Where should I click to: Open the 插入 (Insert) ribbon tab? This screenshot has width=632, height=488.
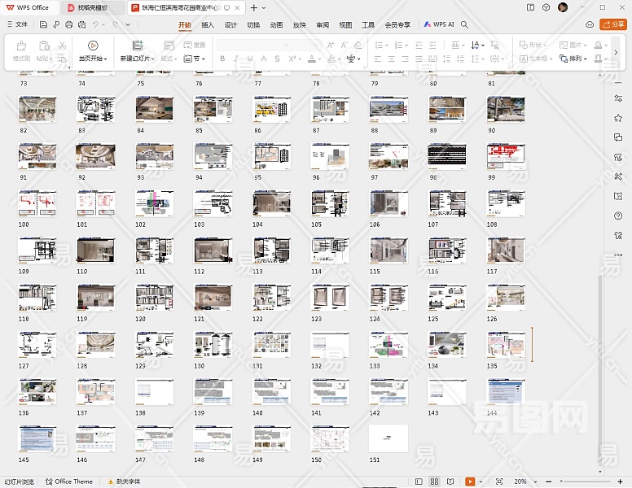(x=208, y=24)
